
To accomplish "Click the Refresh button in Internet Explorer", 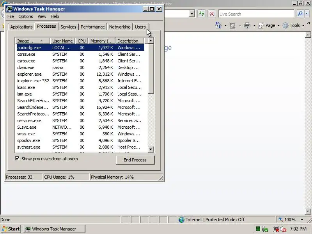I will (202, 14).
